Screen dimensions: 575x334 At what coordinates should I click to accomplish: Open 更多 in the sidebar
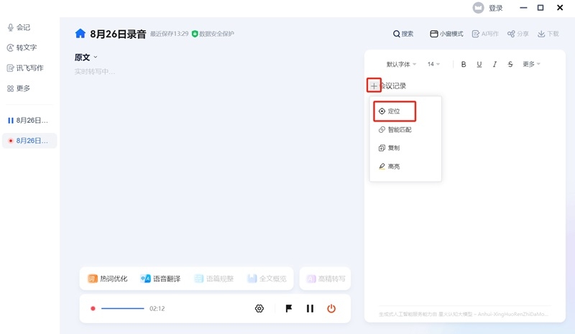pyautogui.click(x=19, y=88)
